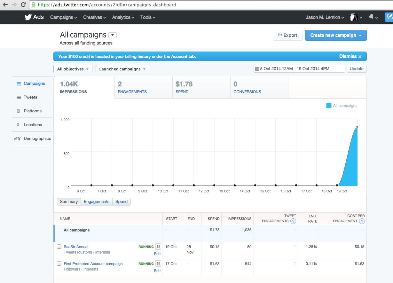Click the Demographics gender icon in the sidebar
The width and height of the screenshot is (393, 283).
tap(17, 139)
